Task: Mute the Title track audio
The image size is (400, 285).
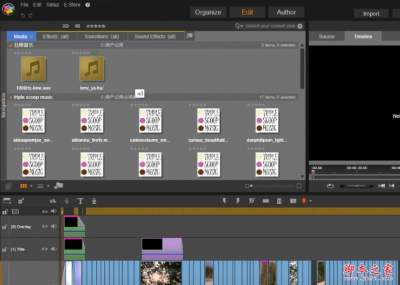Action: 53,250
